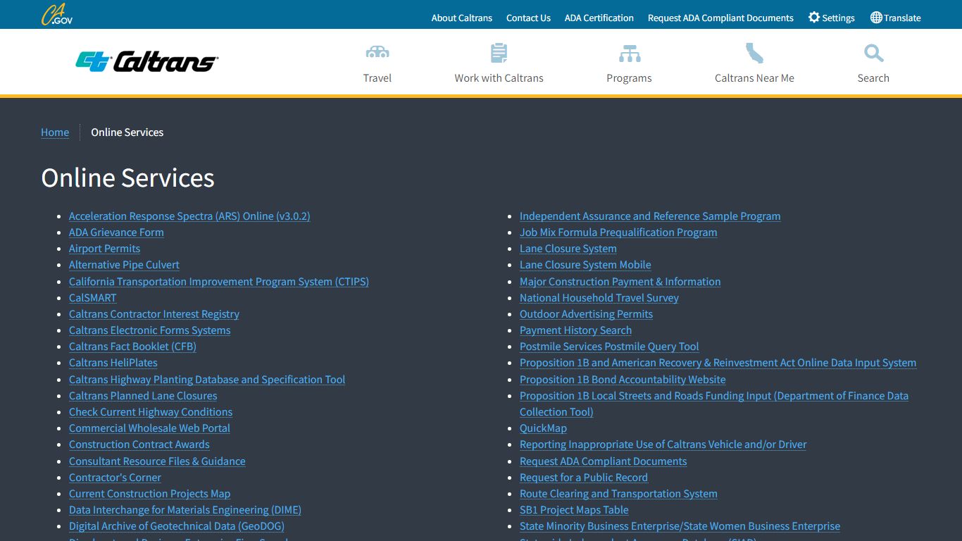Open Contact Us in the top bar

click(528, 18)
